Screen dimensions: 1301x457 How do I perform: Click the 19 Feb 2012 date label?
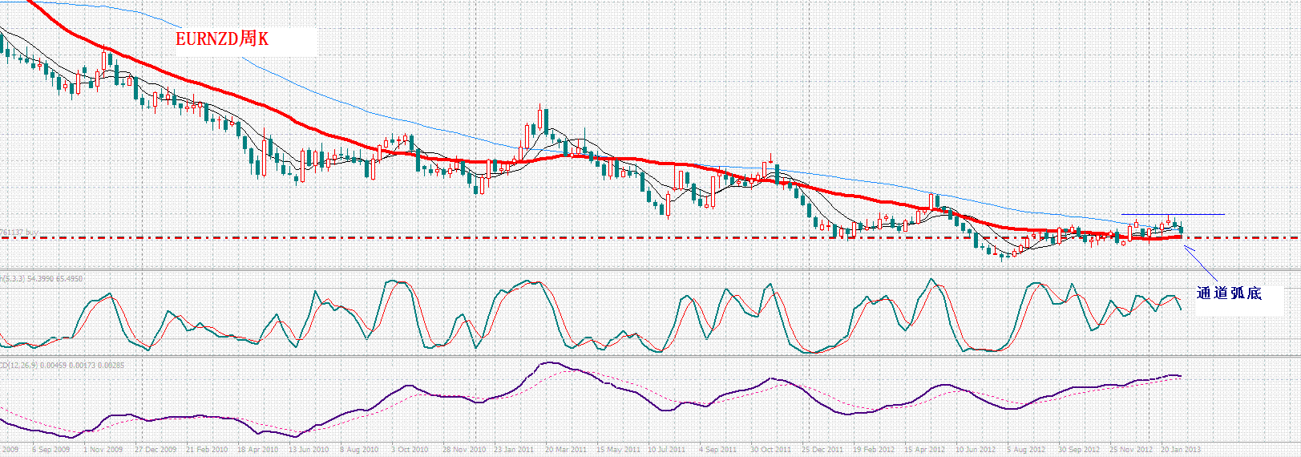point(874,450)
